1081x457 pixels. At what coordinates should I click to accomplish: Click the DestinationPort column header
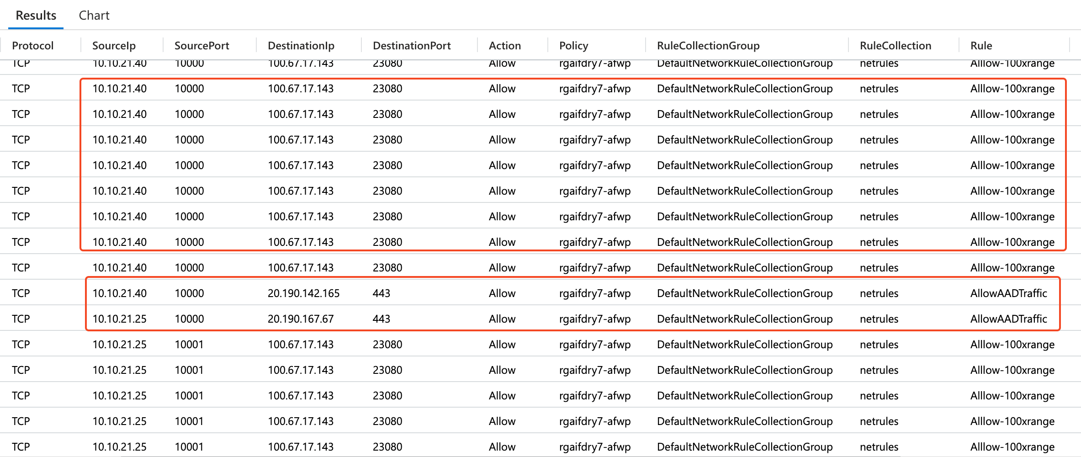411,46
